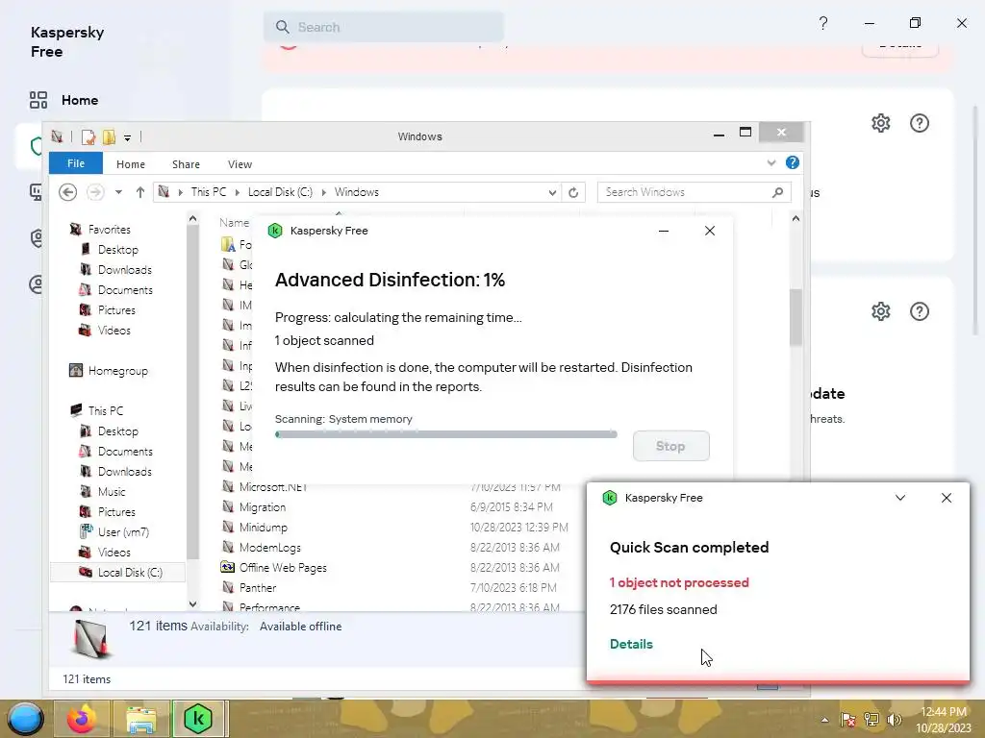Click the Kaspersky title bar help icon
This screenshot has height=738, width=985.
click(823, 24)
